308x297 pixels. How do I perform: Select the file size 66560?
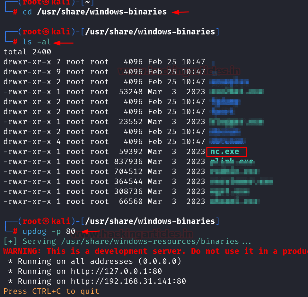click(131, 201)
